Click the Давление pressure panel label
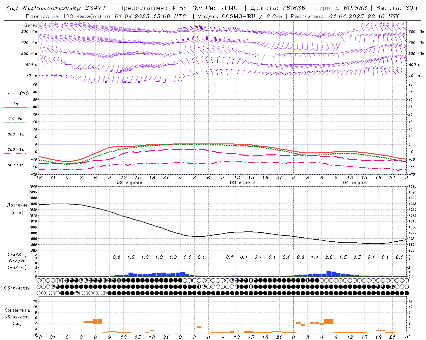This screenshot has width=426, height=340. point(17,205)
